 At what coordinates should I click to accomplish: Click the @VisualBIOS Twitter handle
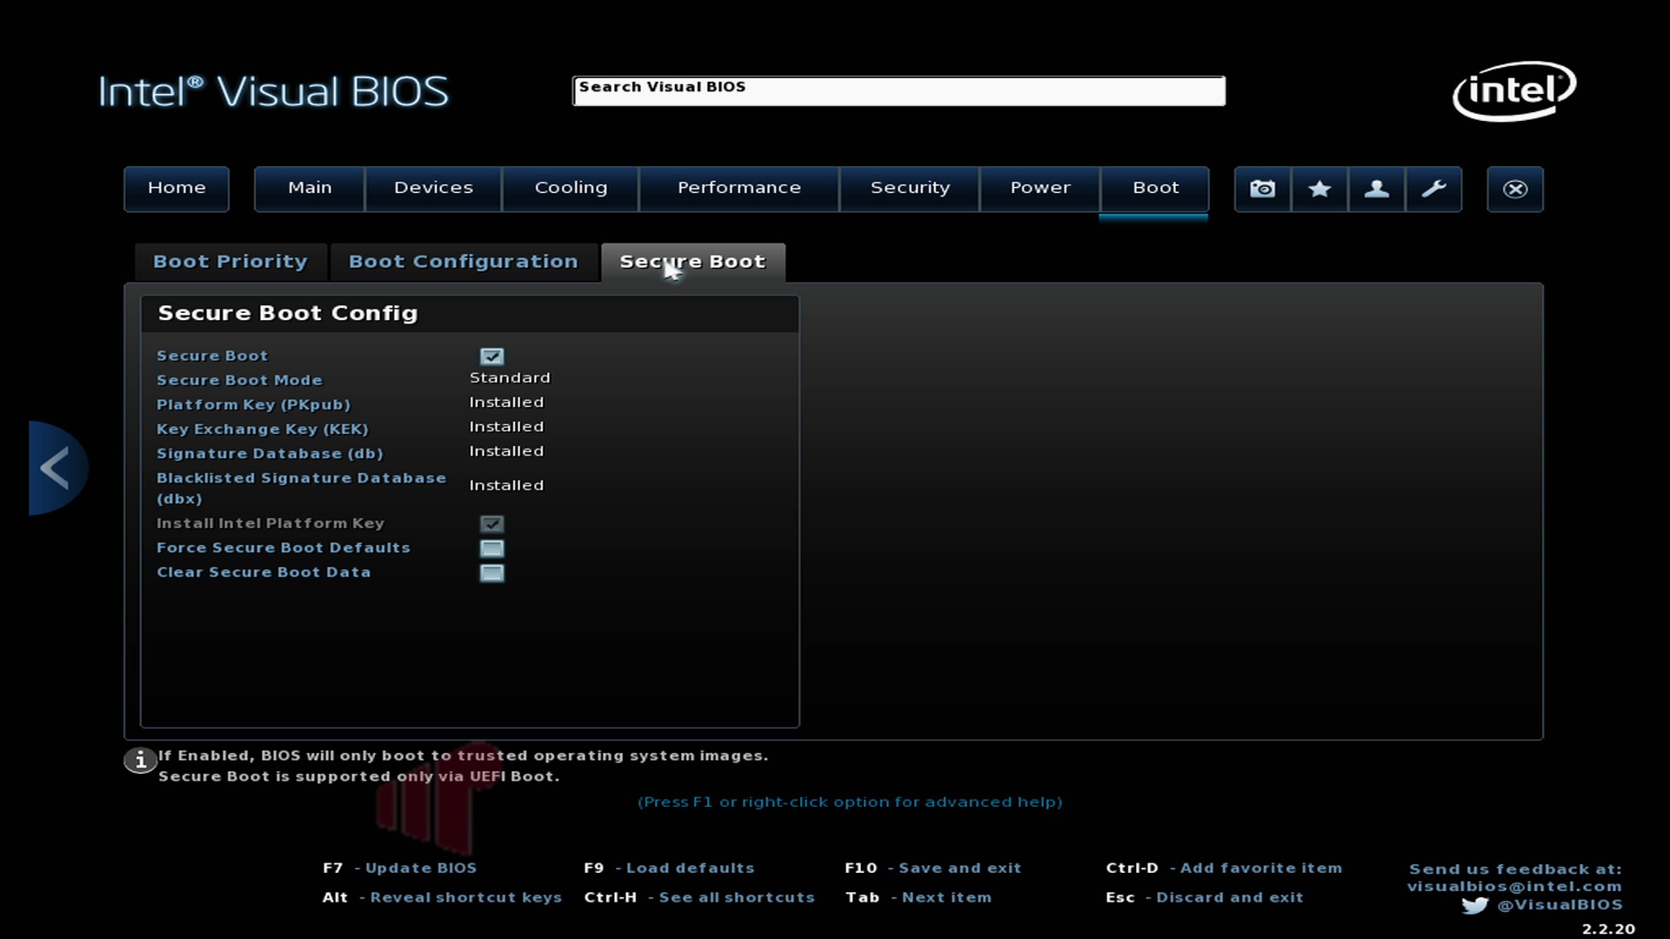(1560, 905)
